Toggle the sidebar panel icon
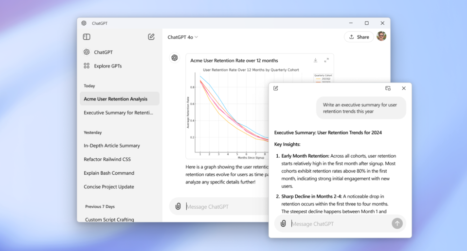467x251 pixels. point(87,37)
